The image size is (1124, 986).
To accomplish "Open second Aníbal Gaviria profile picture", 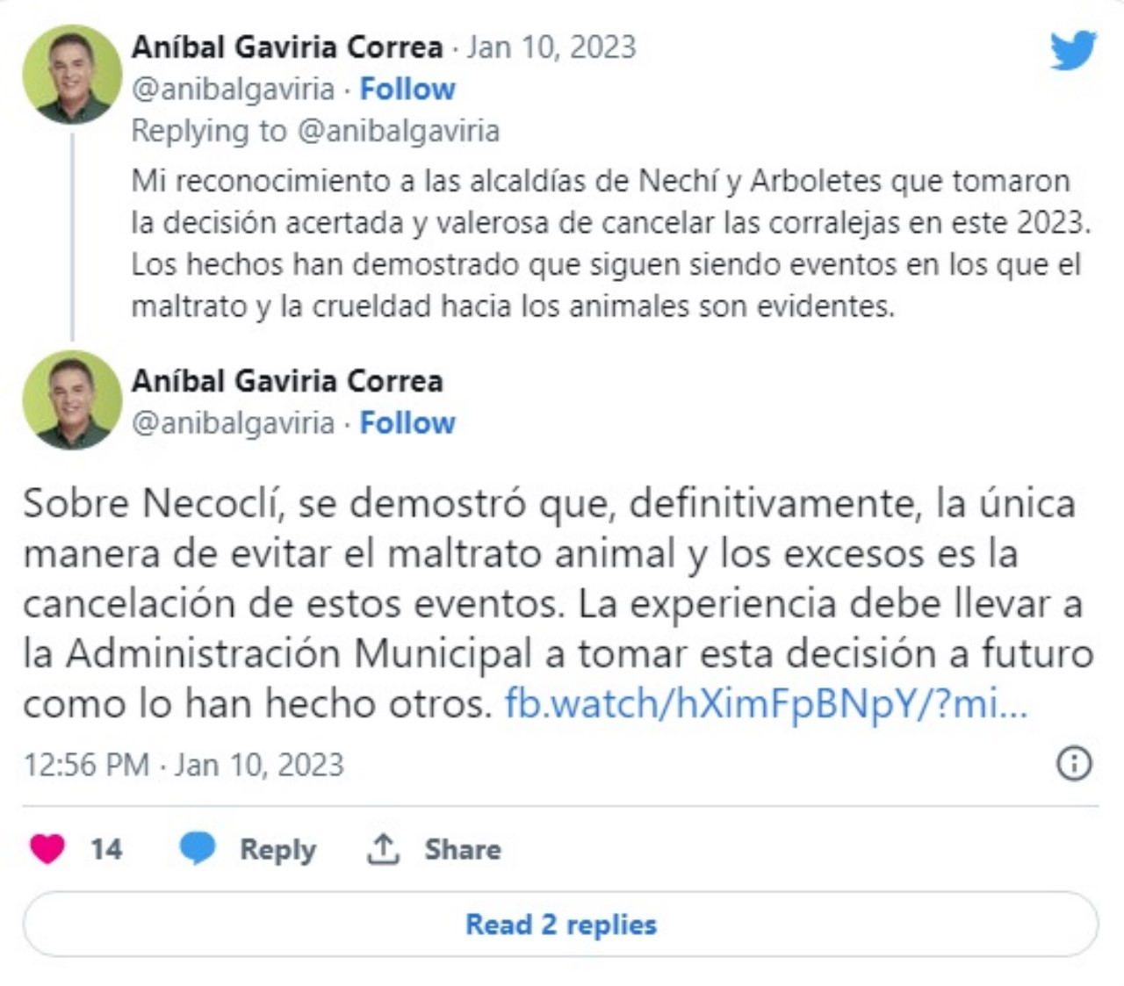I will [x=72, y=399].
